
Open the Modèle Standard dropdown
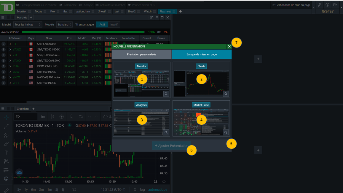(64, 25)
